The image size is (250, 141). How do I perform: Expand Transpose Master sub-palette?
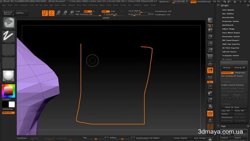230,56
